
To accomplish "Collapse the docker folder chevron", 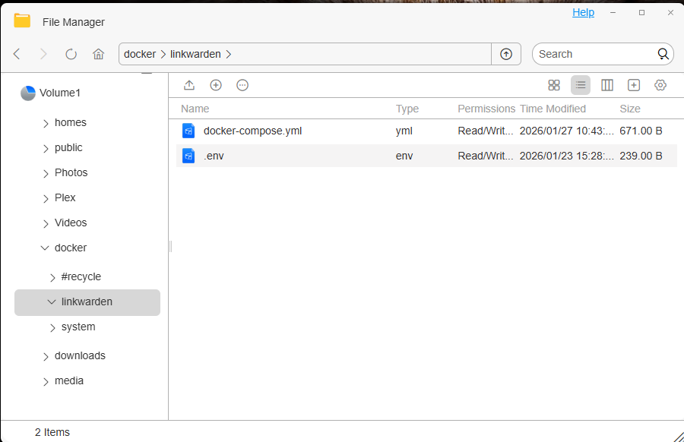I will (x=45, y=248).
